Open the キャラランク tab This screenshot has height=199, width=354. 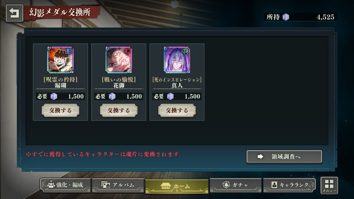[289, 185]
